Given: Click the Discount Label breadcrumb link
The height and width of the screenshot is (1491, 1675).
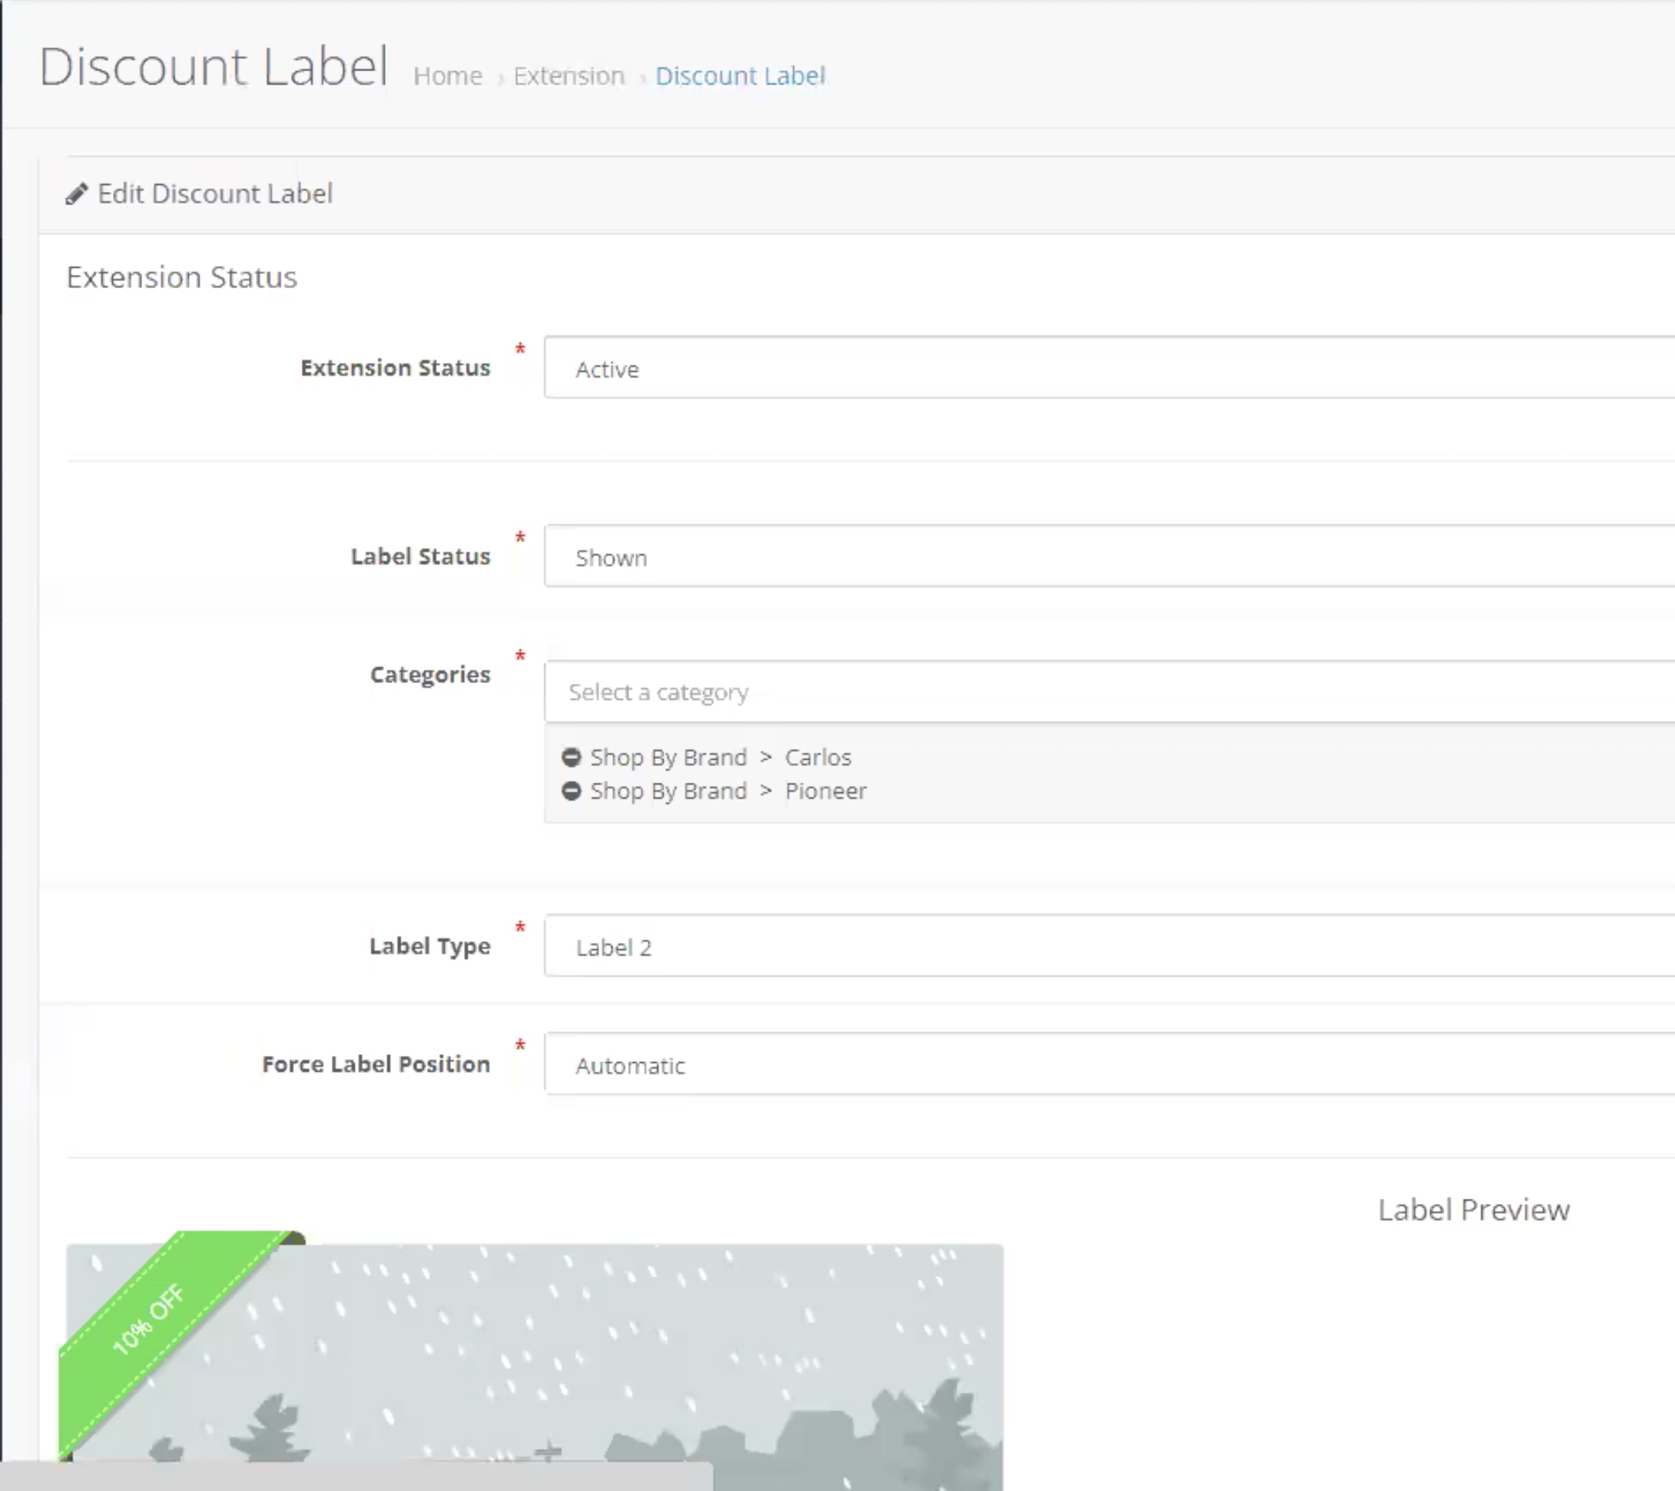Looking at the screenshot, I should [740, 76].
